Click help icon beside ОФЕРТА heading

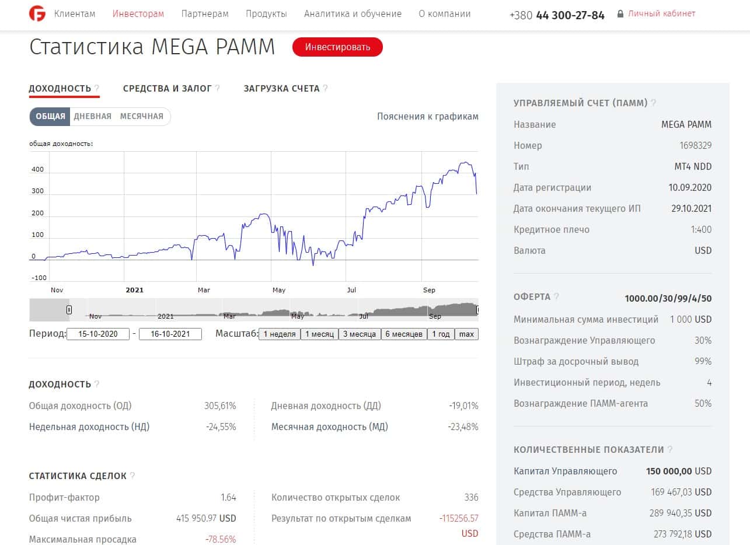point(556,297)
